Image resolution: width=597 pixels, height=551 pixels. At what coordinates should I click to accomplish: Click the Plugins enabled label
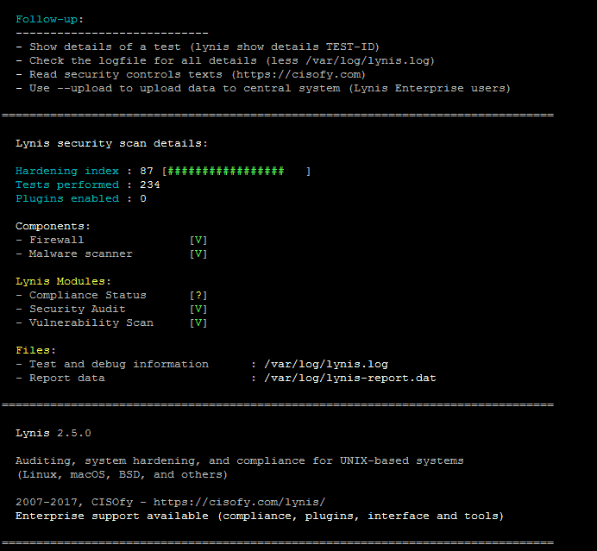click(67, 198)
